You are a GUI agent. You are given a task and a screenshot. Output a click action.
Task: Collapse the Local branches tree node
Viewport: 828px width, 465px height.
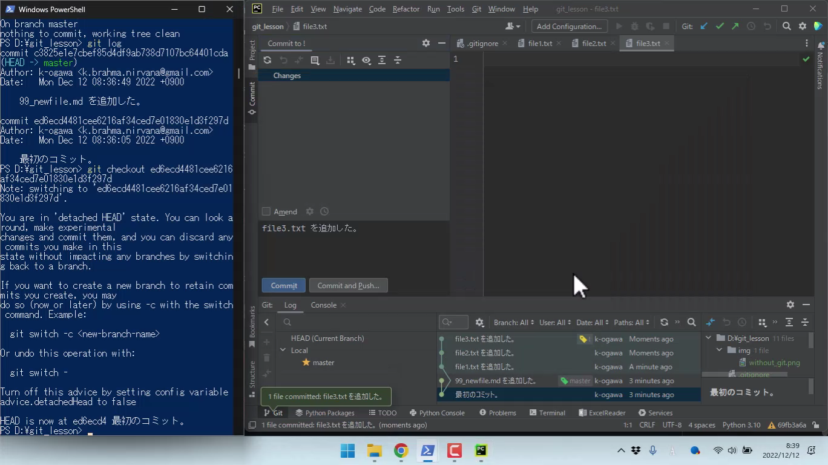click(283, 351)
